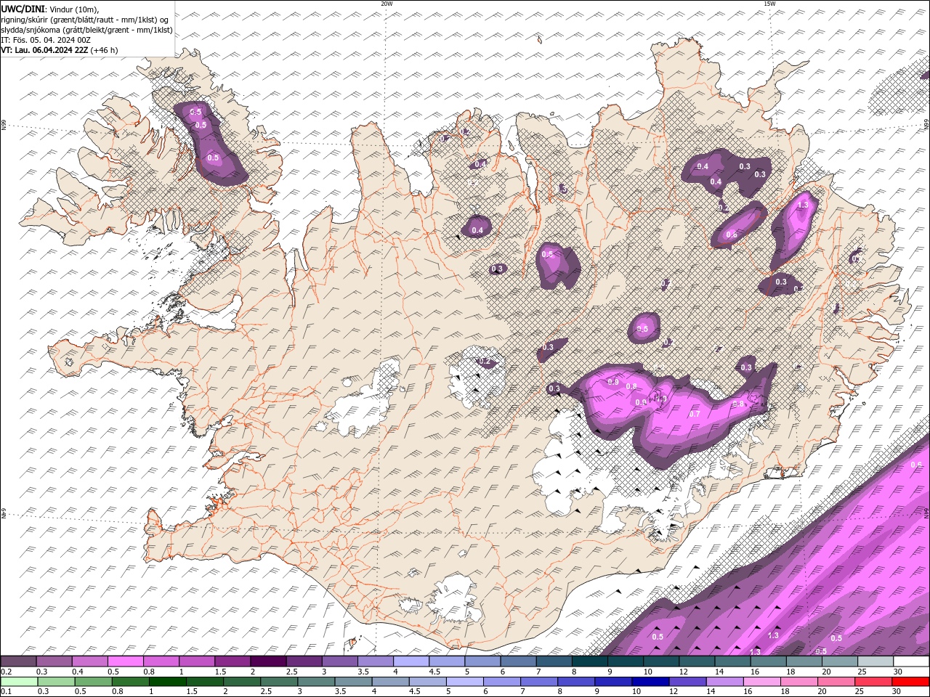Click the 0.2 label under snow legend

pyautogui.click(x=5, y=672)
